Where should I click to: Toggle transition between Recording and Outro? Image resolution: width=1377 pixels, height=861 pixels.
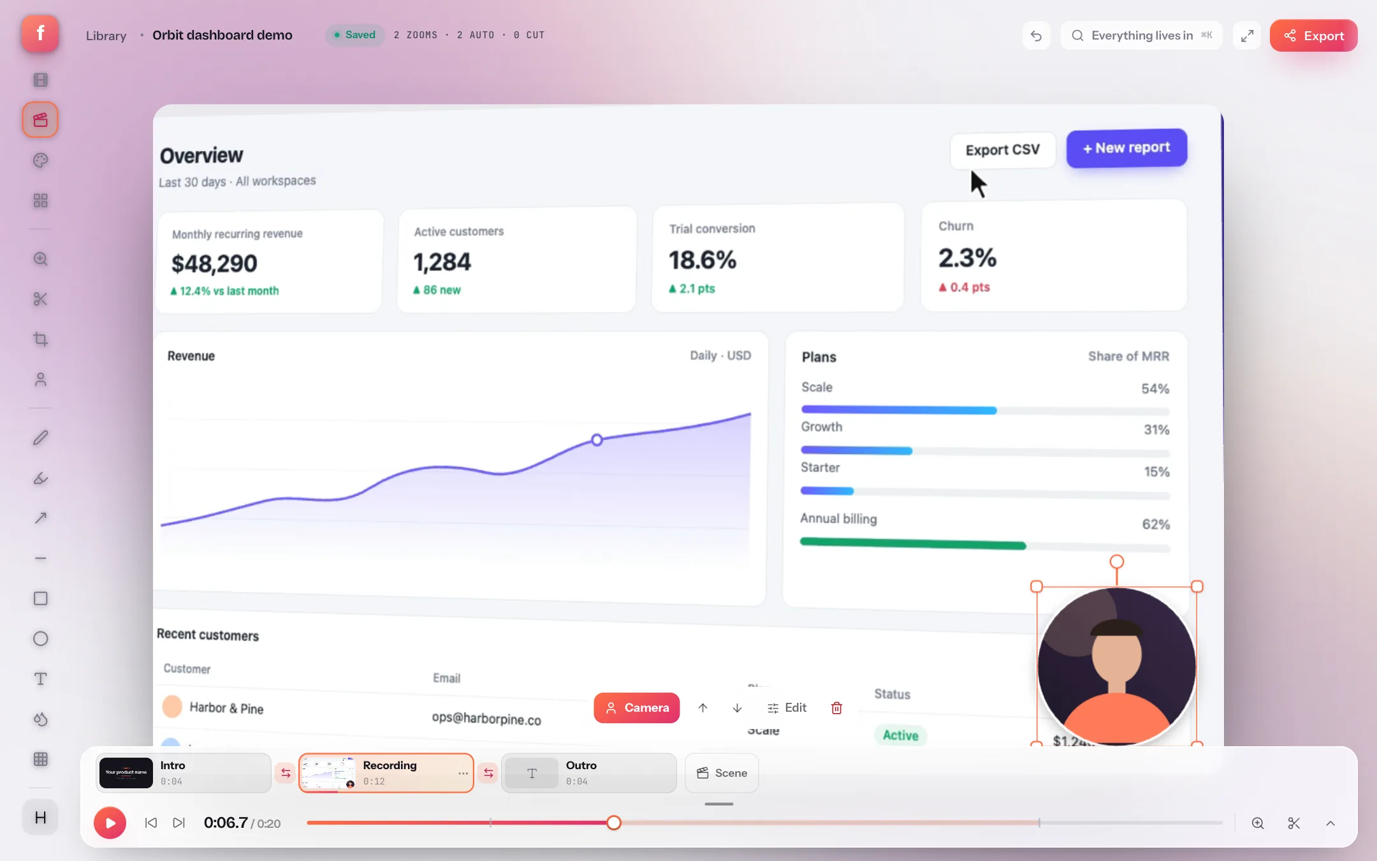[x=488, y=773]
